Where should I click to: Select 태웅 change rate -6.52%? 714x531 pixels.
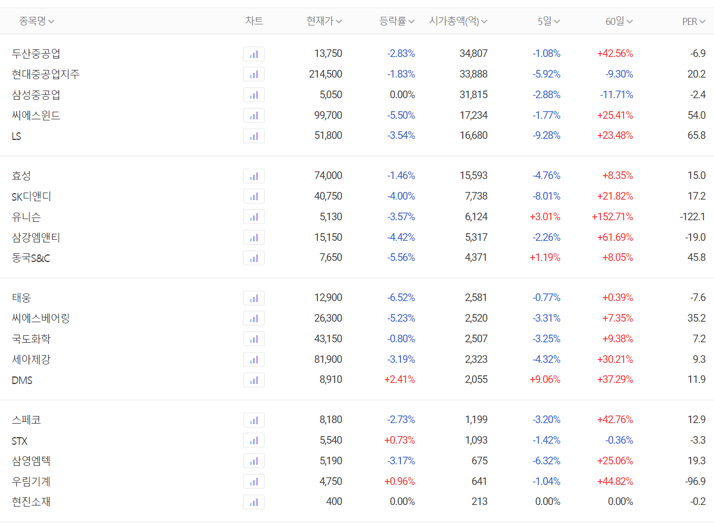(401, 298)
